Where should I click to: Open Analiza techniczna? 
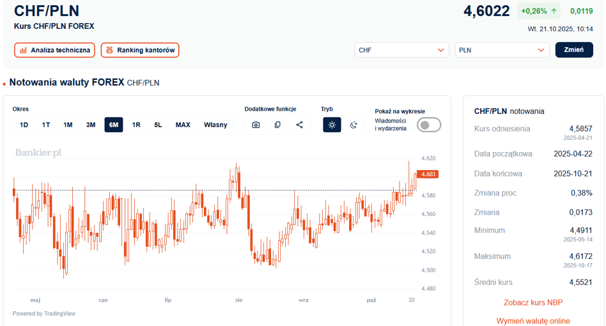[54, 50]
